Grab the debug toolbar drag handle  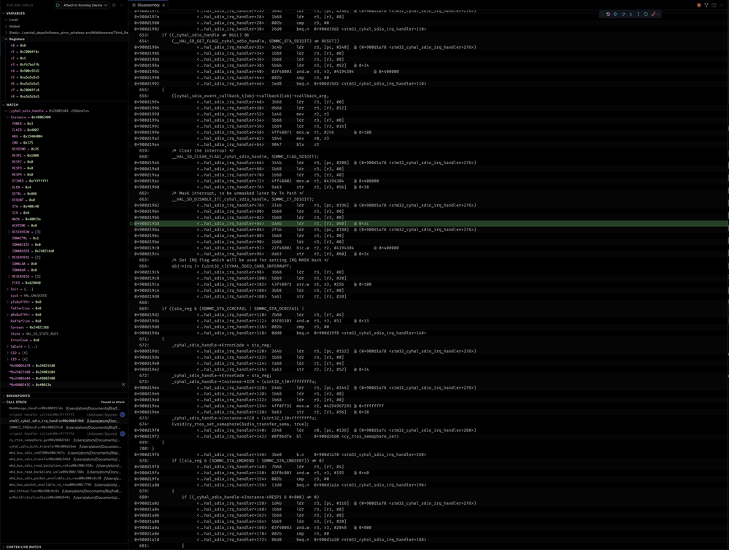tap(603, 15)
